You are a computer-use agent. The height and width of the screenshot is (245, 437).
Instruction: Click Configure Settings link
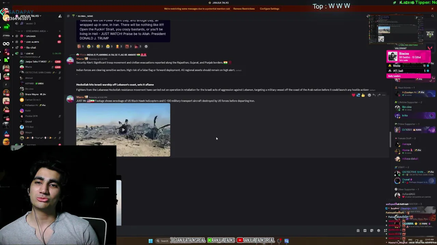coord(269,9)
